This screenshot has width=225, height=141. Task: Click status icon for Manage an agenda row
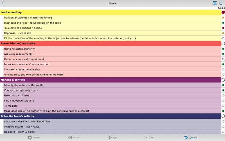[x=223, y=17]
